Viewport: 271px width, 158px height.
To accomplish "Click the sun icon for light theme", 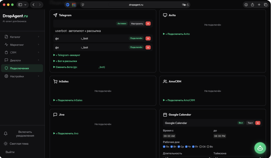I will (6, 144).
